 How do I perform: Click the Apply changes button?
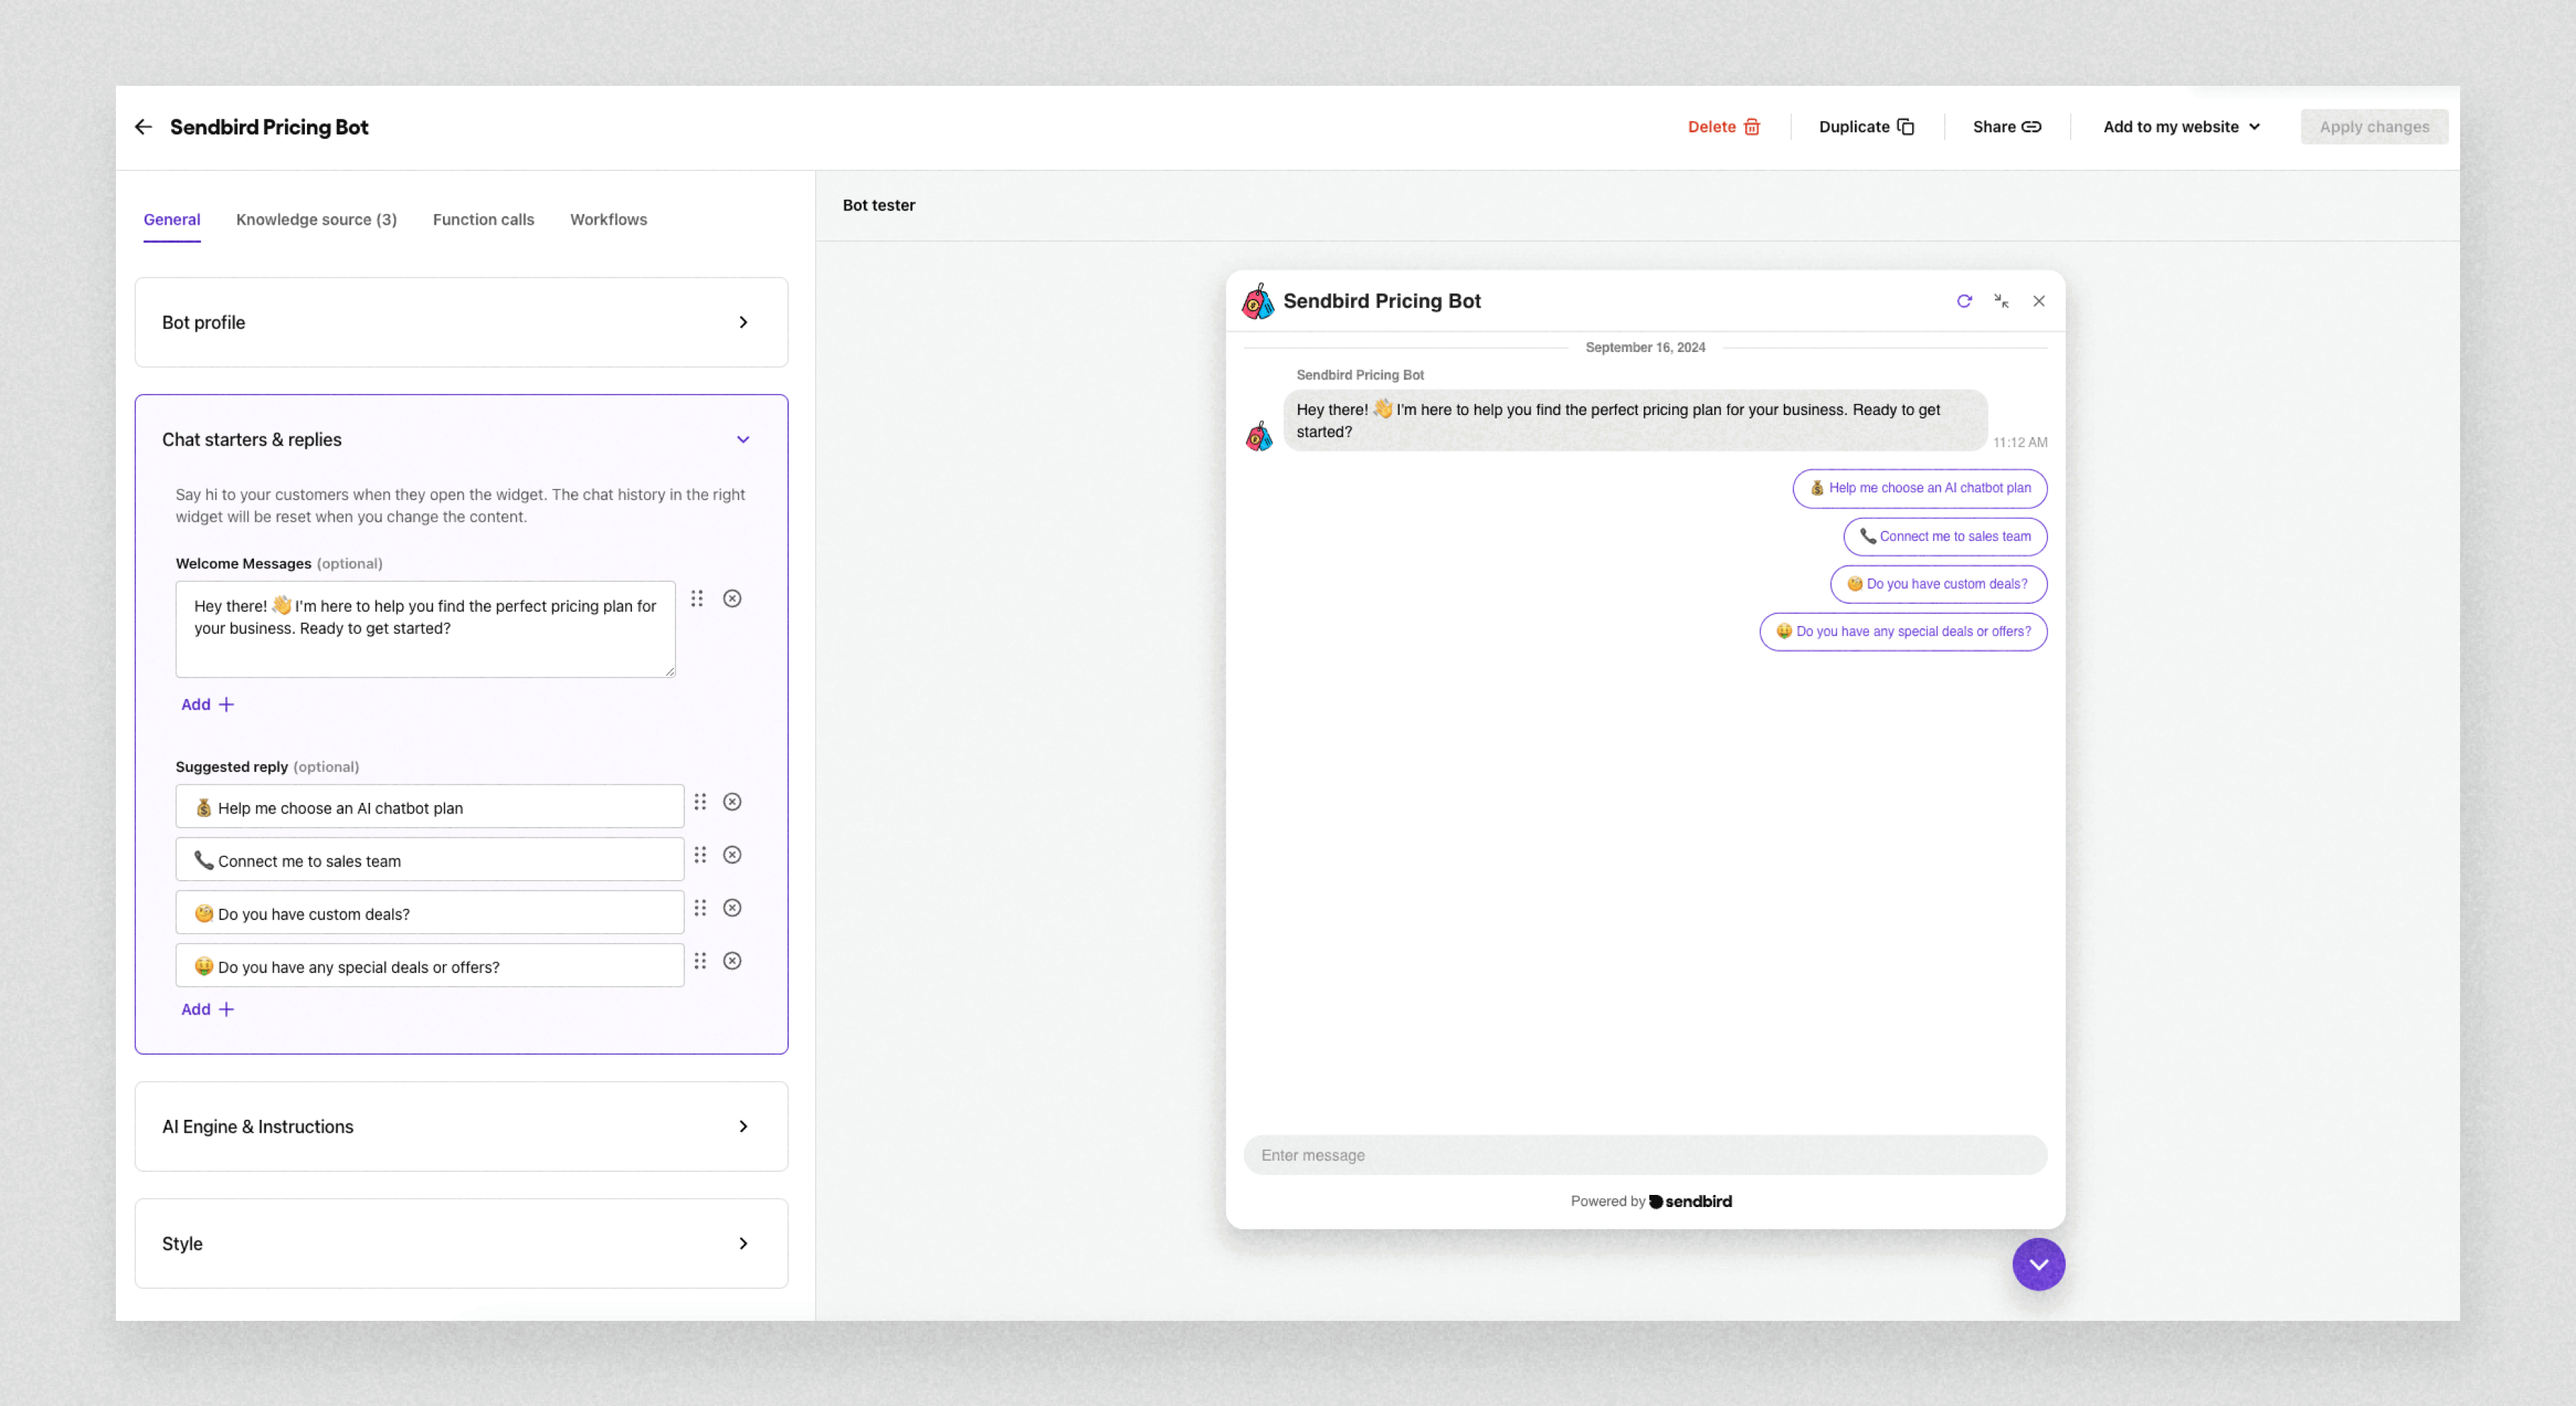pyautogui.click(x=2374, y=127)
